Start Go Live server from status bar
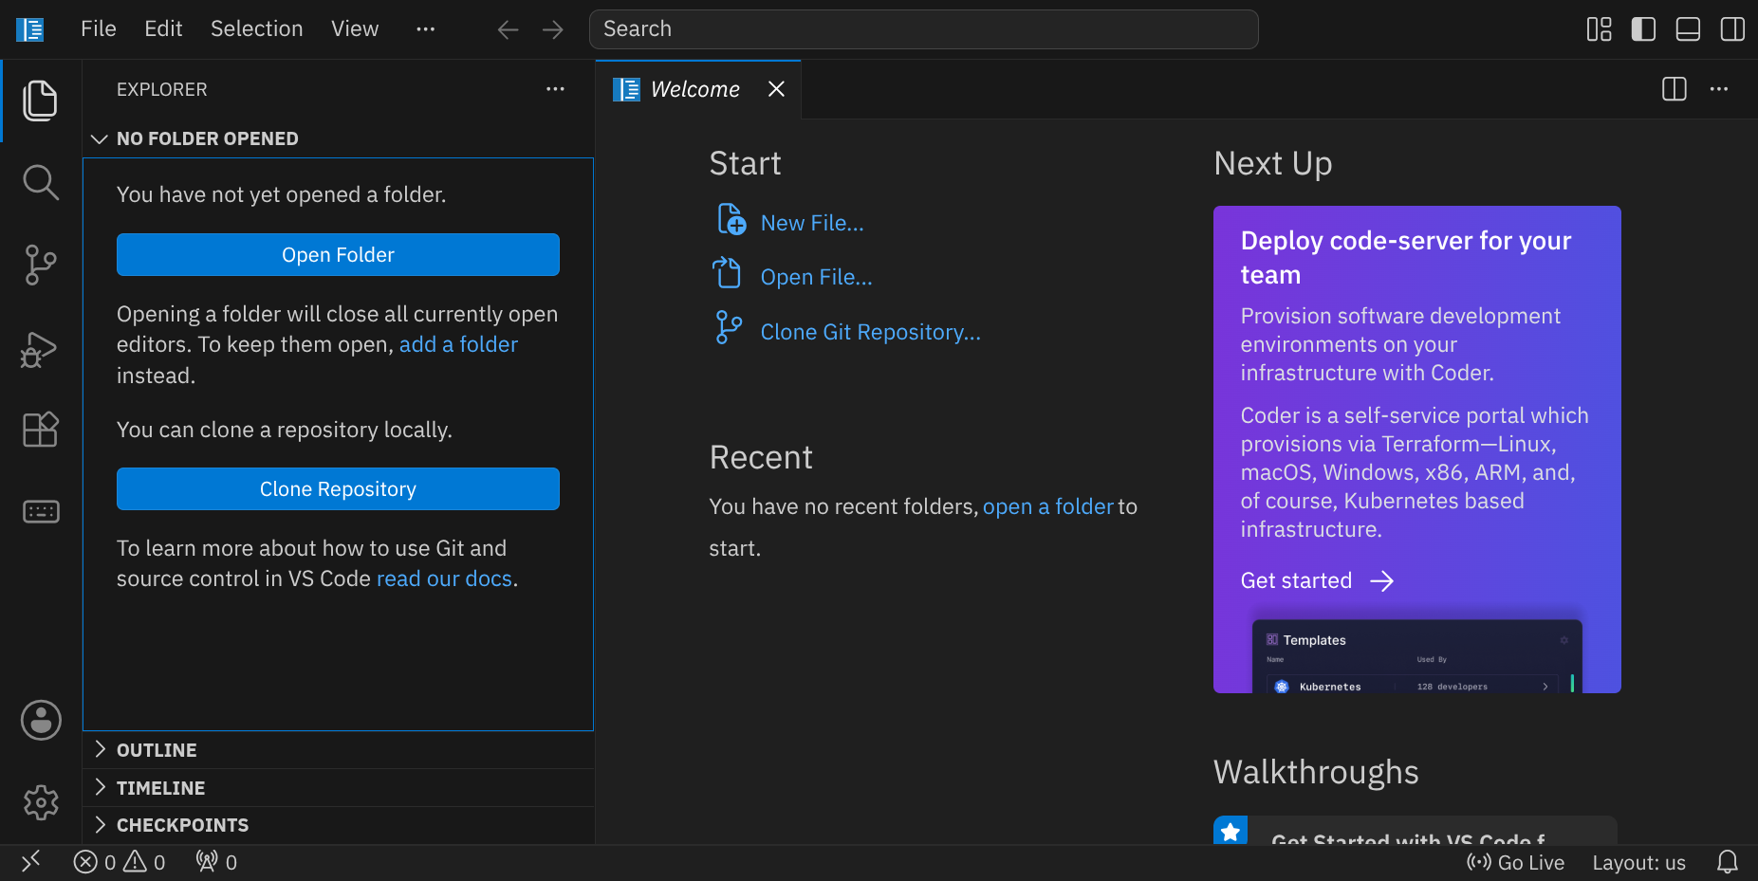Image resolution: width=1758 pixels, height=881 pixels. coord(1515,862)
